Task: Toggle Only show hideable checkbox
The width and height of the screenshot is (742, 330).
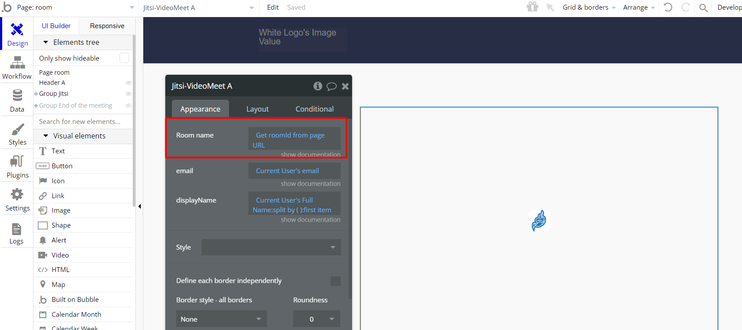Action: click(x=124, y=58)
